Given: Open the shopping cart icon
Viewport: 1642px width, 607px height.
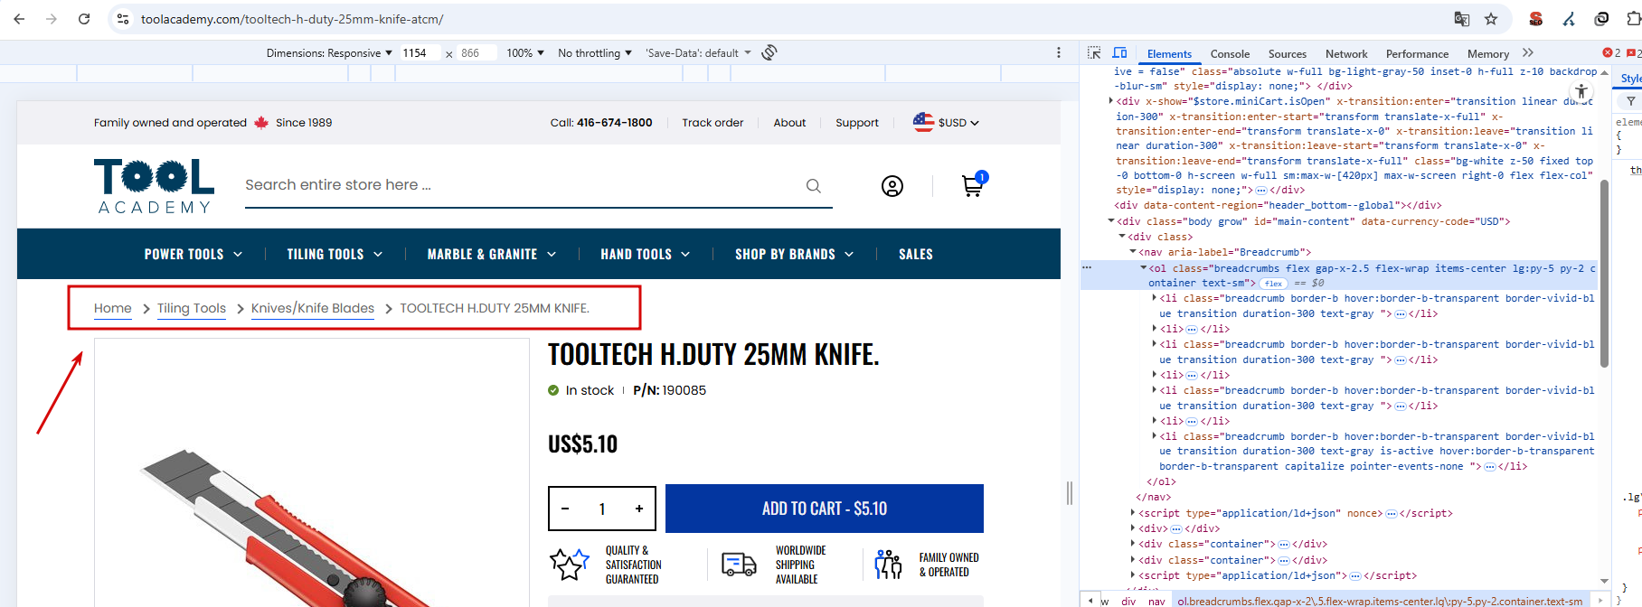Looking at the screenshot, I should pos(974,184).
